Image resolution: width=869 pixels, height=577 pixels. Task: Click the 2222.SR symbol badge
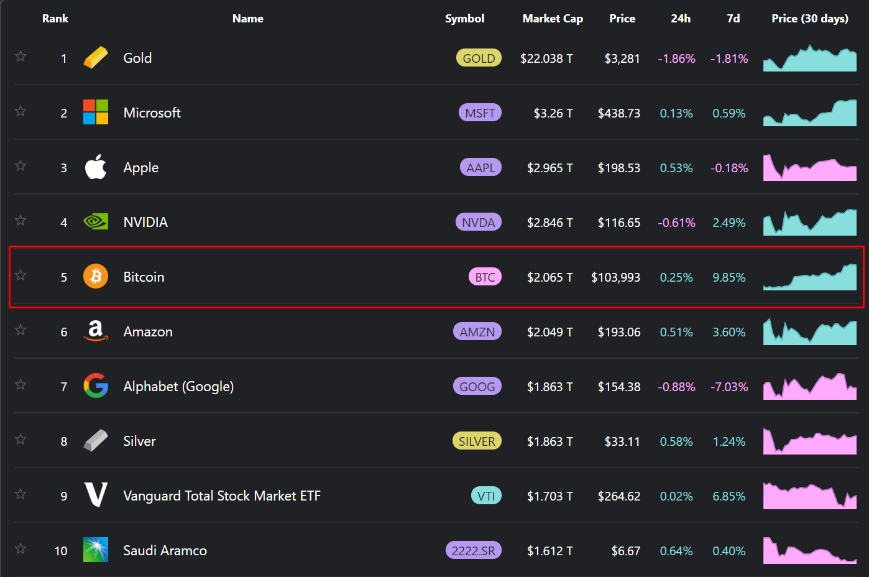(474, 550)
